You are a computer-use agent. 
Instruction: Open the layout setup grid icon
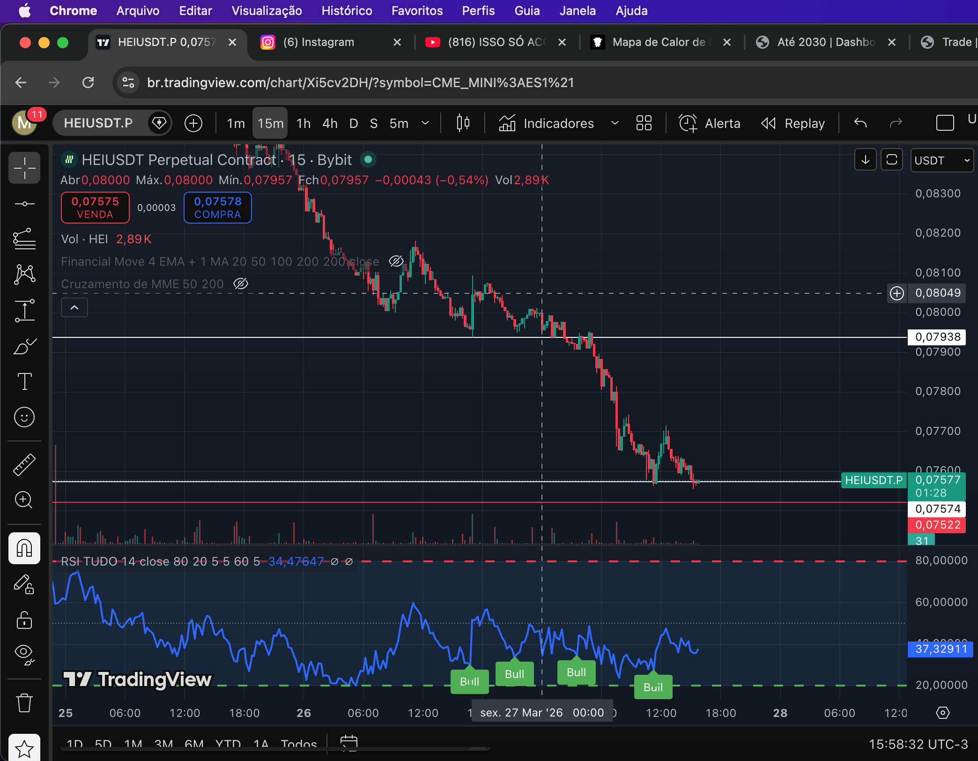point(644,123)
